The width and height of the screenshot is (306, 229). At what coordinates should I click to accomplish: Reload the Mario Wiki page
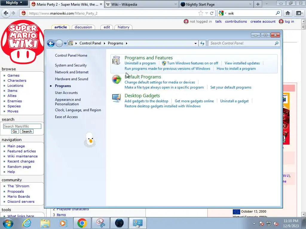tap(212, 13)
